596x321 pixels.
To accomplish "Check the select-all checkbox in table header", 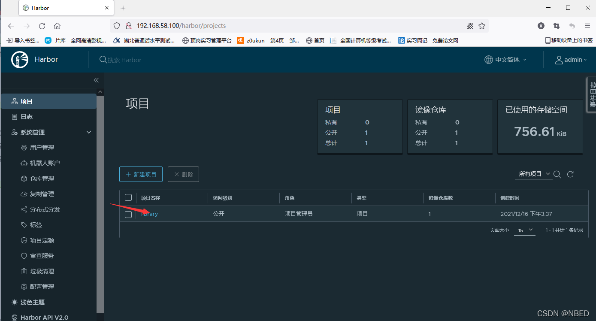I will point(128,197).
